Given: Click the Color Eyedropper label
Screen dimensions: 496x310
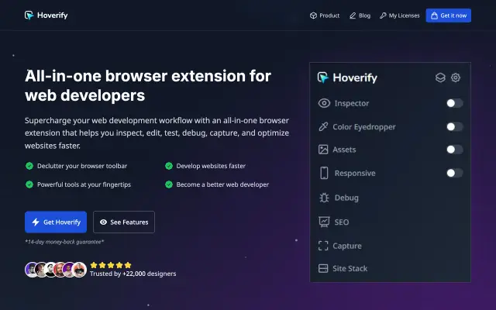Looking at the screenshot, I should coord(364,127).
